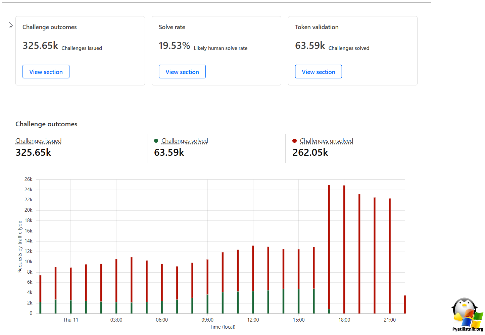Click the bar at the 03:00 mark
Viewport: 485px width, 335px height.
coord(116,286)
